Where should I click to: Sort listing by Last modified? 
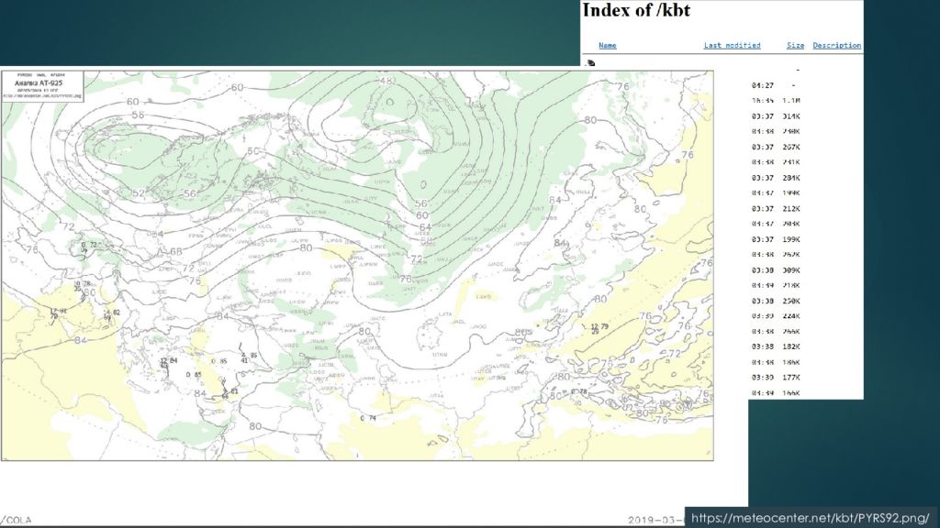pyautogui.click(x=732, y=46)
